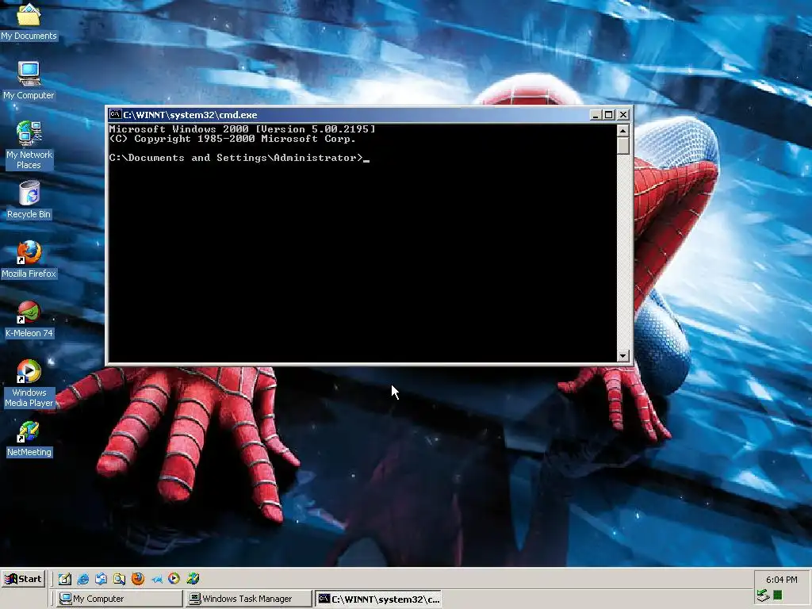The image size is (812, 609).
Task: Launch Windows Media Player from quick launch
Action: click(x=174, y=578)
